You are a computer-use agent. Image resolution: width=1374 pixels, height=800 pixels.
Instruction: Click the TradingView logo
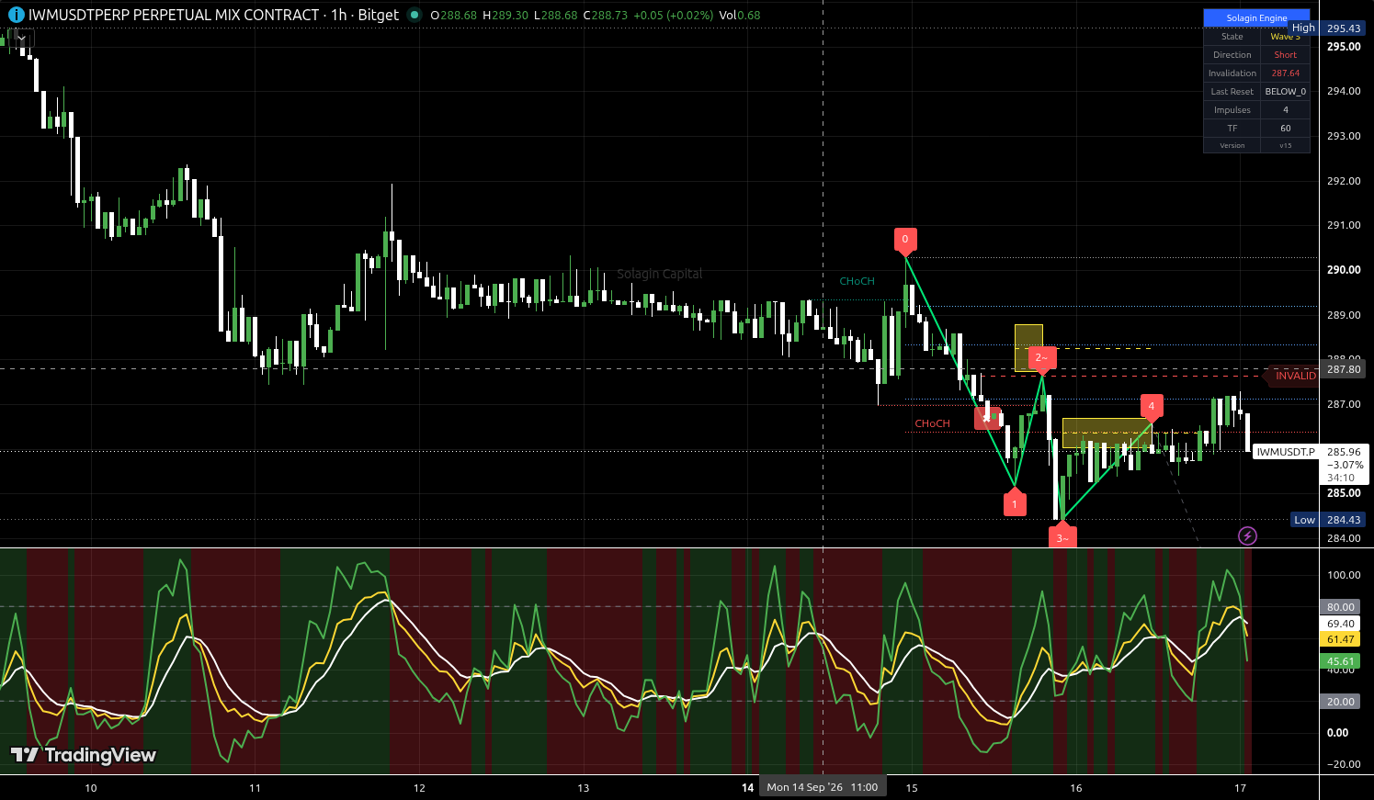tap(84, 755)
